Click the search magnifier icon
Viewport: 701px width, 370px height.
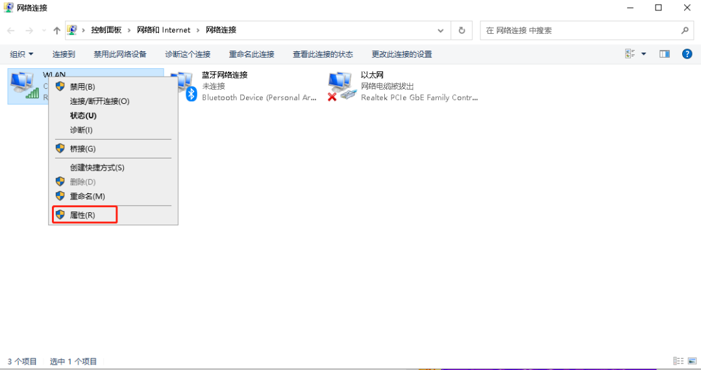point(685,31)
